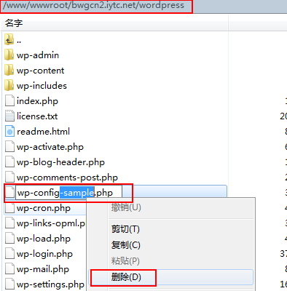The image size is (287, 291).
Task: Select the wp-comments-post.php file name
Action: pos(67,178)
